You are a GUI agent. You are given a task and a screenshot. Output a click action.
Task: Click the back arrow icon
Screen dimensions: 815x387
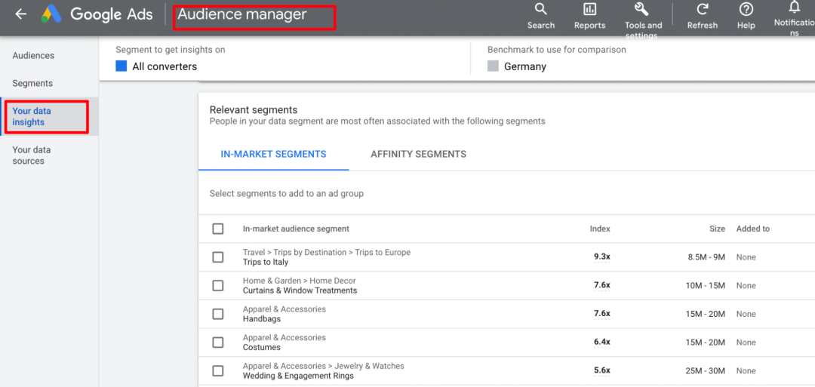[x=20, y=14]
